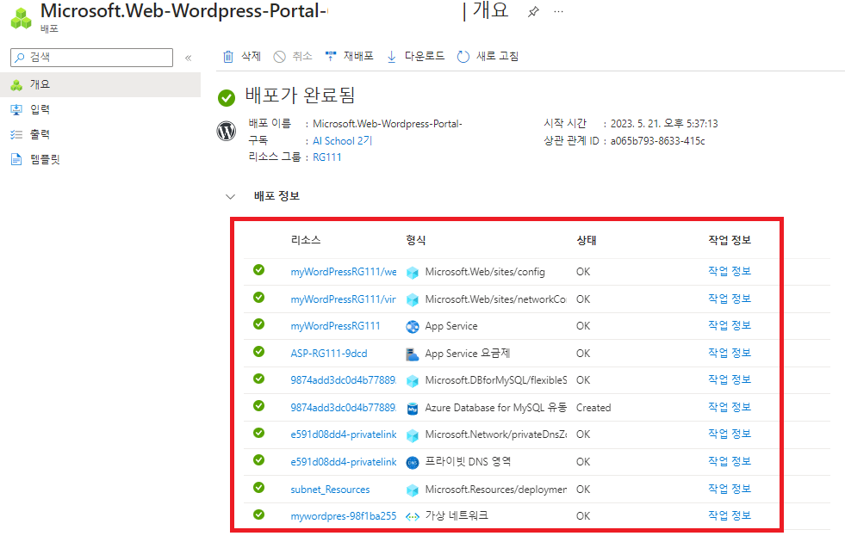Open myWordPressRG111/we resource link
Viewport: 845px width, 536px height.
(x=344, y=272)
